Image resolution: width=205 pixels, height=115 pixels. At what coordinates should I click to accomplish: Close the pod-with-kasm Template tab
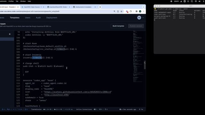pos(18,7)
